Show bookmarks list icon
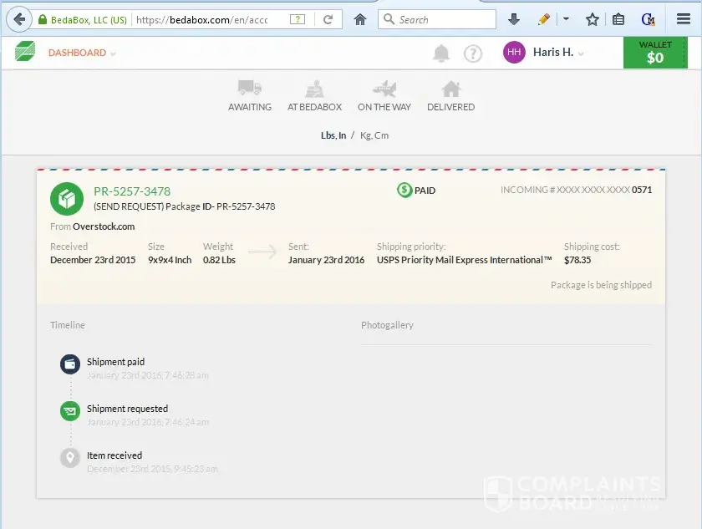The image size is (702, 529). pyautogui.click(x=618, y=19)
